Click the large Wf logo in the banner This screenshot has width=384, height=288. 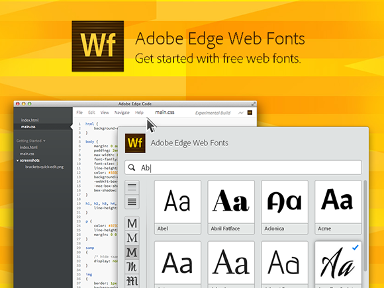98,46
